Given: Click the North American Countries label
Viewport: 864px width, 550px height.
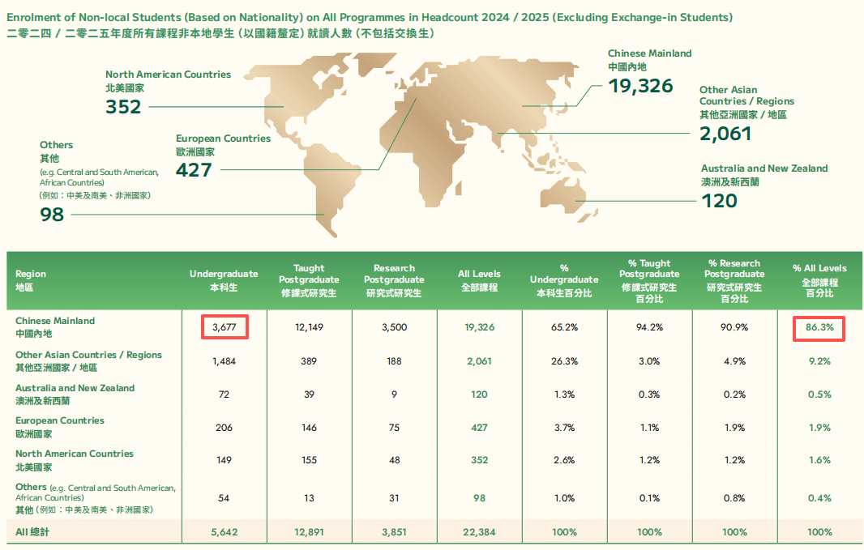Looking at the screenshot, I should tap(168, 74).
